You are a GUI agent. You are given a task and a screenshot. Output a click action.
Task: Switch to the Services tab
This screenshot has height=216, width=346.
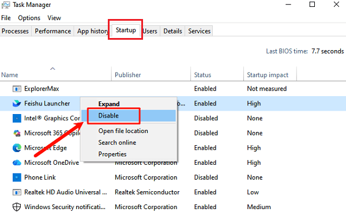point(200,31)
